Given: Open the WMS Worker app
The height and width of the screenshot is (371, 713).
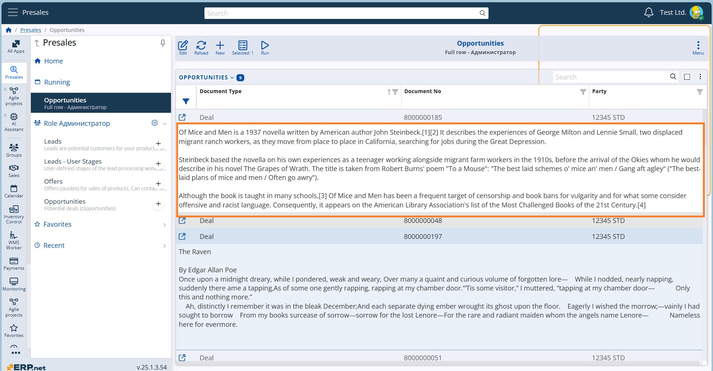Looking at the screenshot, I should click(14, 240).
